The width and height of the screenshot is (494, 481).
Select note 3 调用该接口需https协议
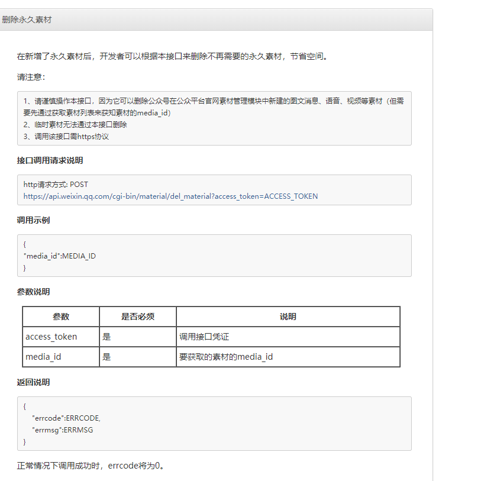click(x=66, y=137)
